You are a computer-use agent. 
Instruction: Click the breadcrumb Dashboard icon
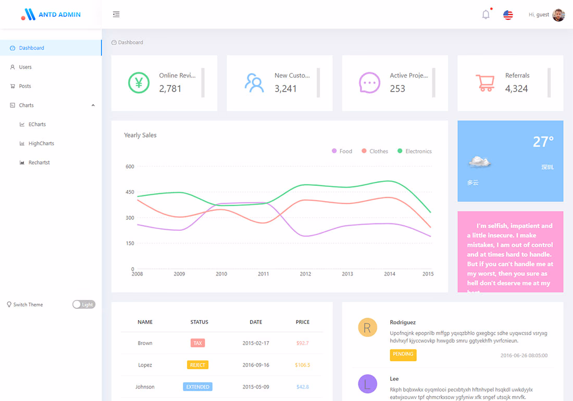(114, 42)
